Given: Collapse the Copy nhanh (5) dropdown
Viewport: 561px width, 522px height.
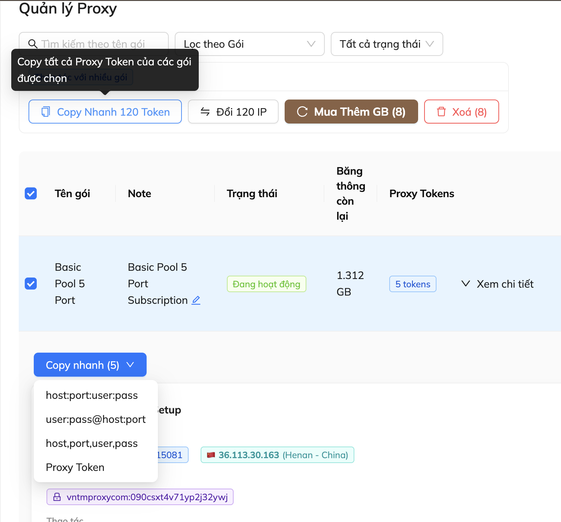Looking at the screenshot, I should [90, 365].
